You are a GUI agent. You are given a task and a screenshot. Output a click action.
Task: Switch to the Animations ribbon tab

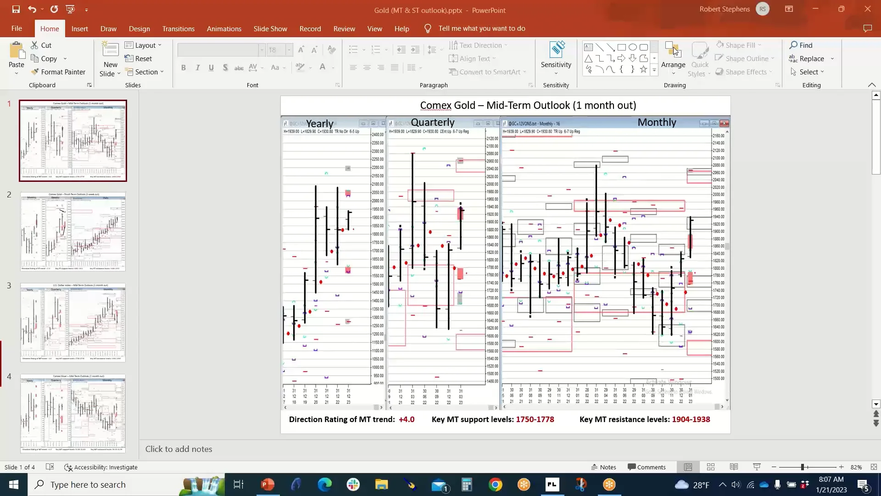tap(224, 28)
